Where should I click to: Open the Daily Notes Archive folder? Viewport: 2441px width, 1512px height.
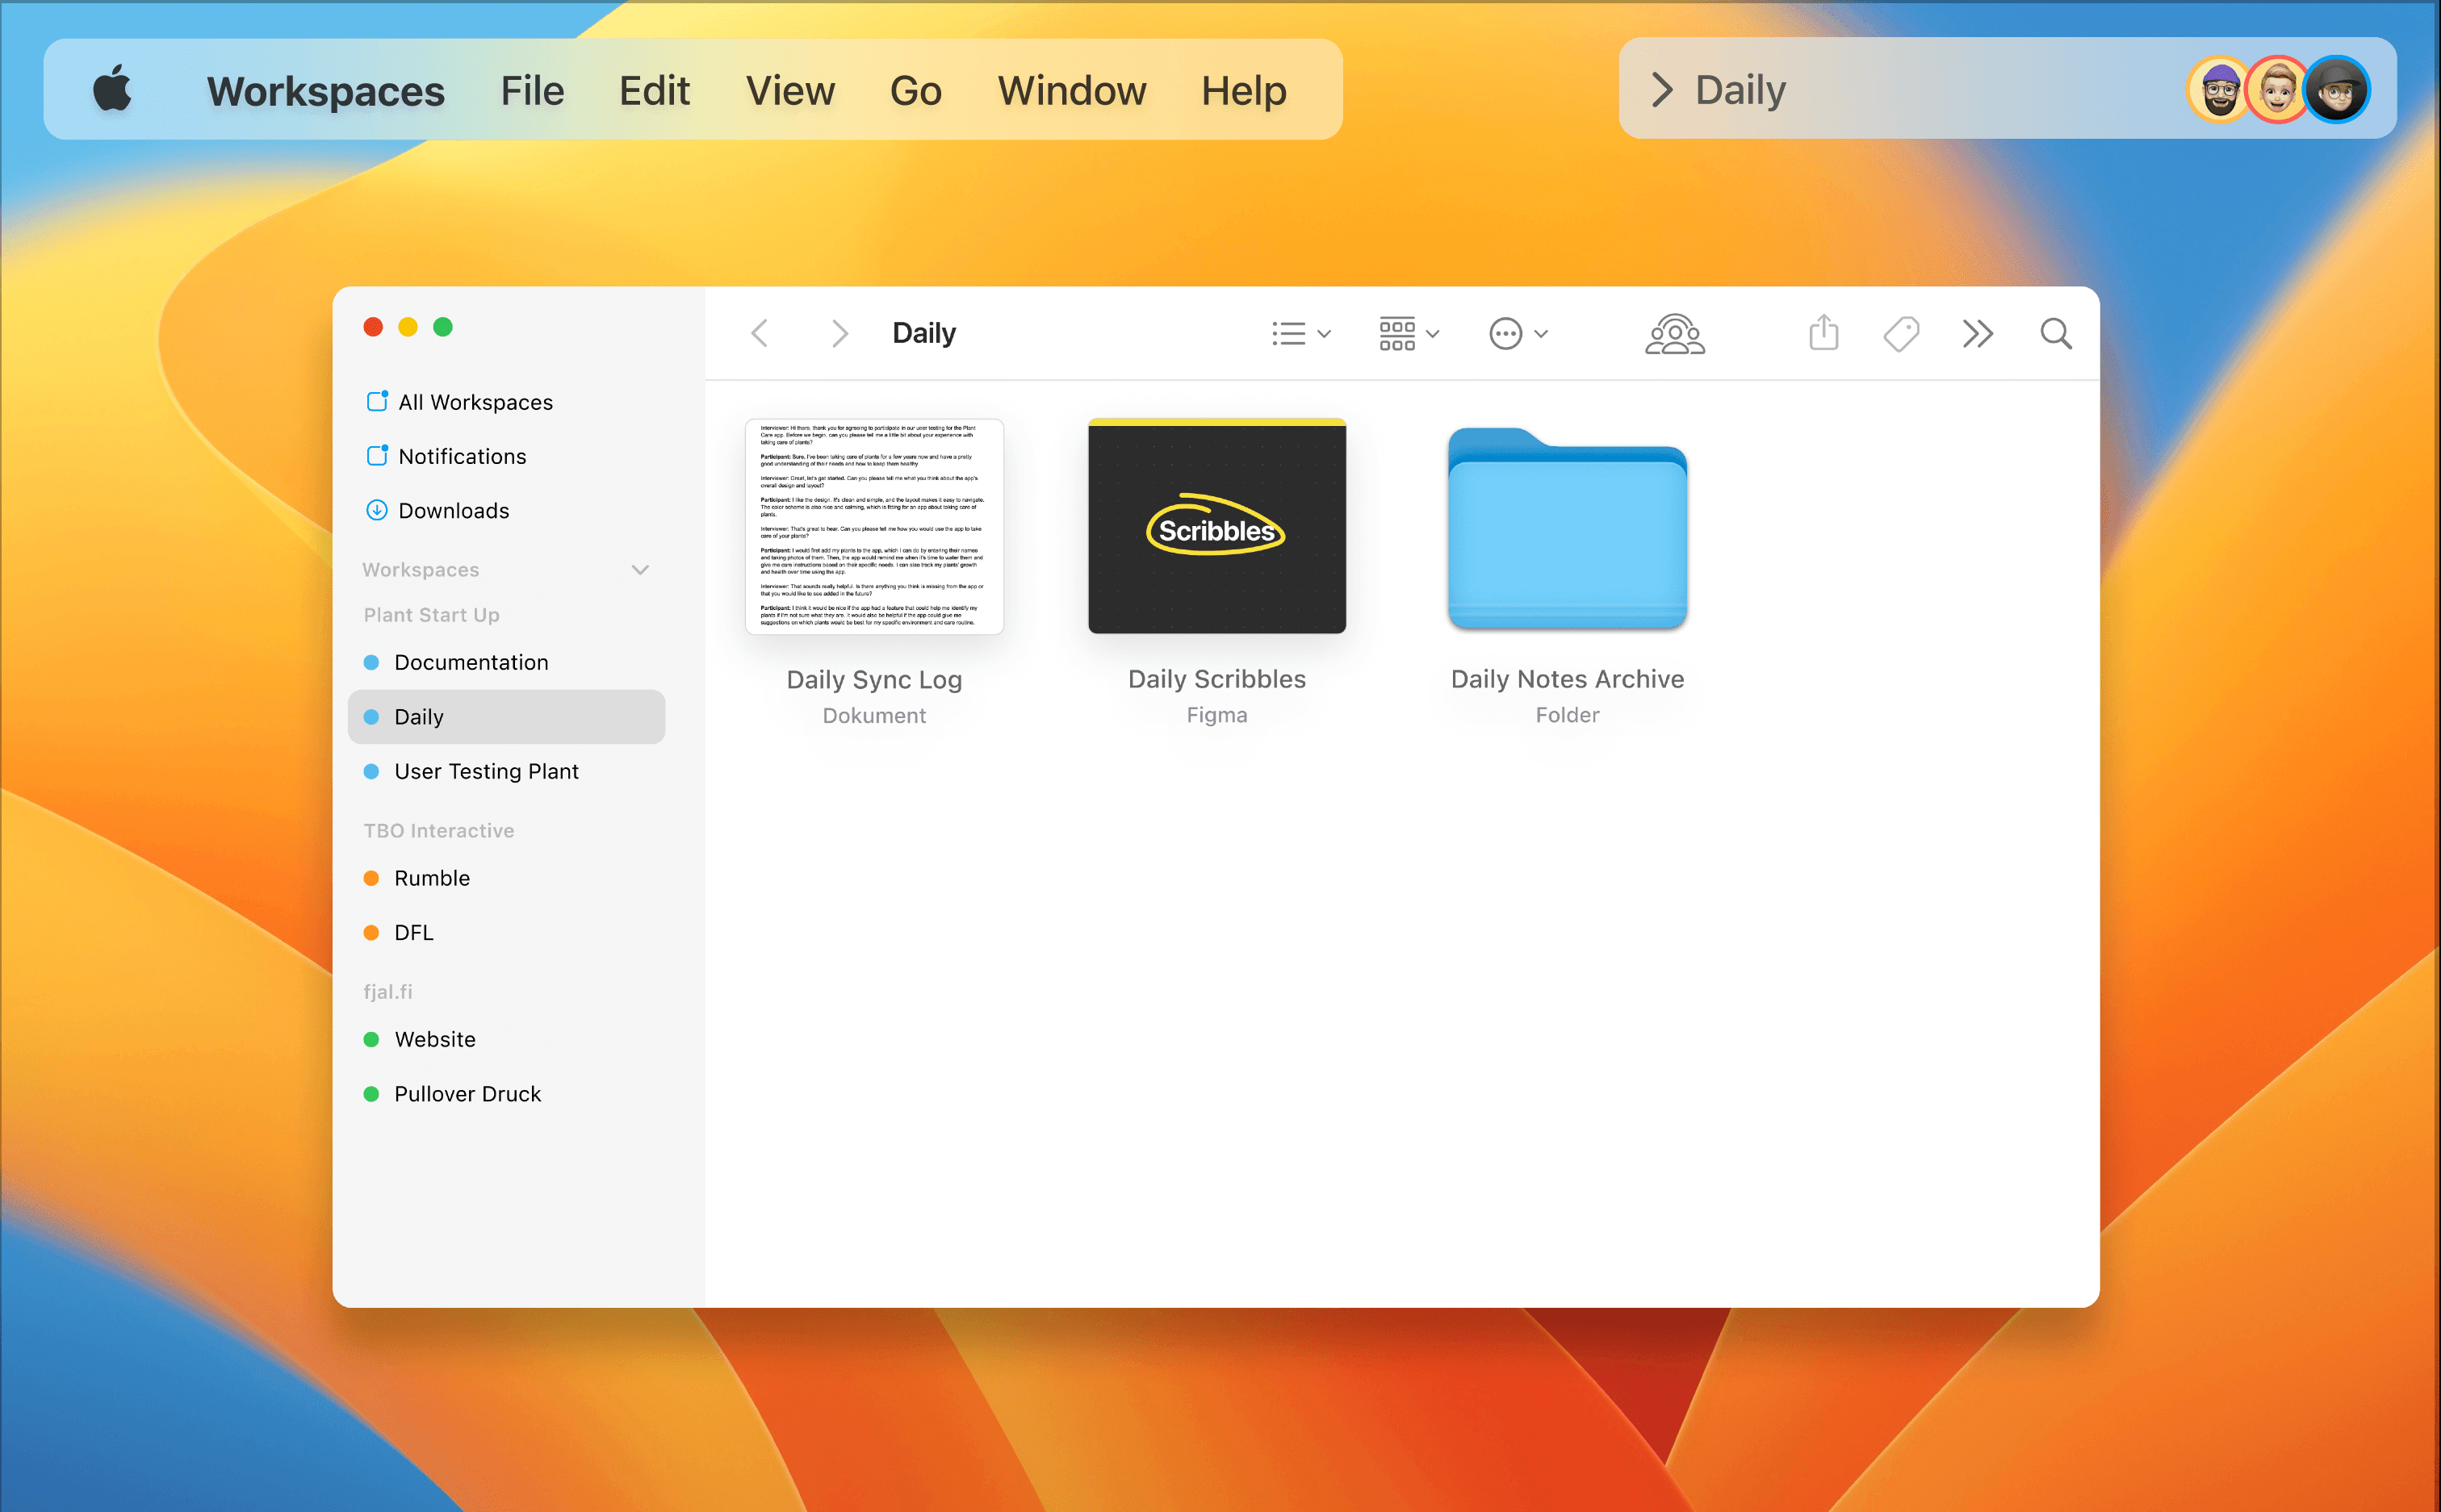[1567, 530]
